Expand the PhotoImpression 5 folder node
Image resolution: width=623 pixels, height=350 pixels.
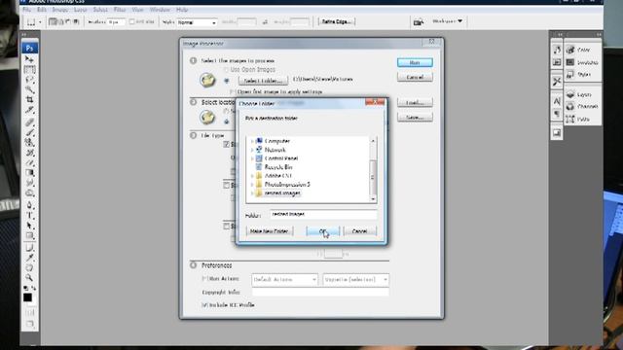(x=252, y=185)
